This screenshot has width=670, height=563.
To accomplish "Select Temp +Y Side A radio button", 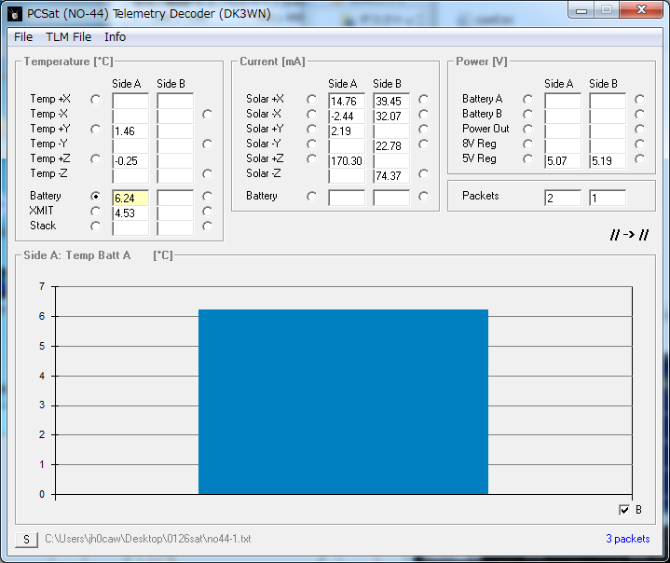I will [96, 130].
